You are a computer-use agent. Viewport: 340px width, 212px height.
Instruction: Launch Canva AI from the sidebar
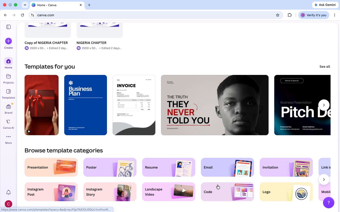click(8, 124)
